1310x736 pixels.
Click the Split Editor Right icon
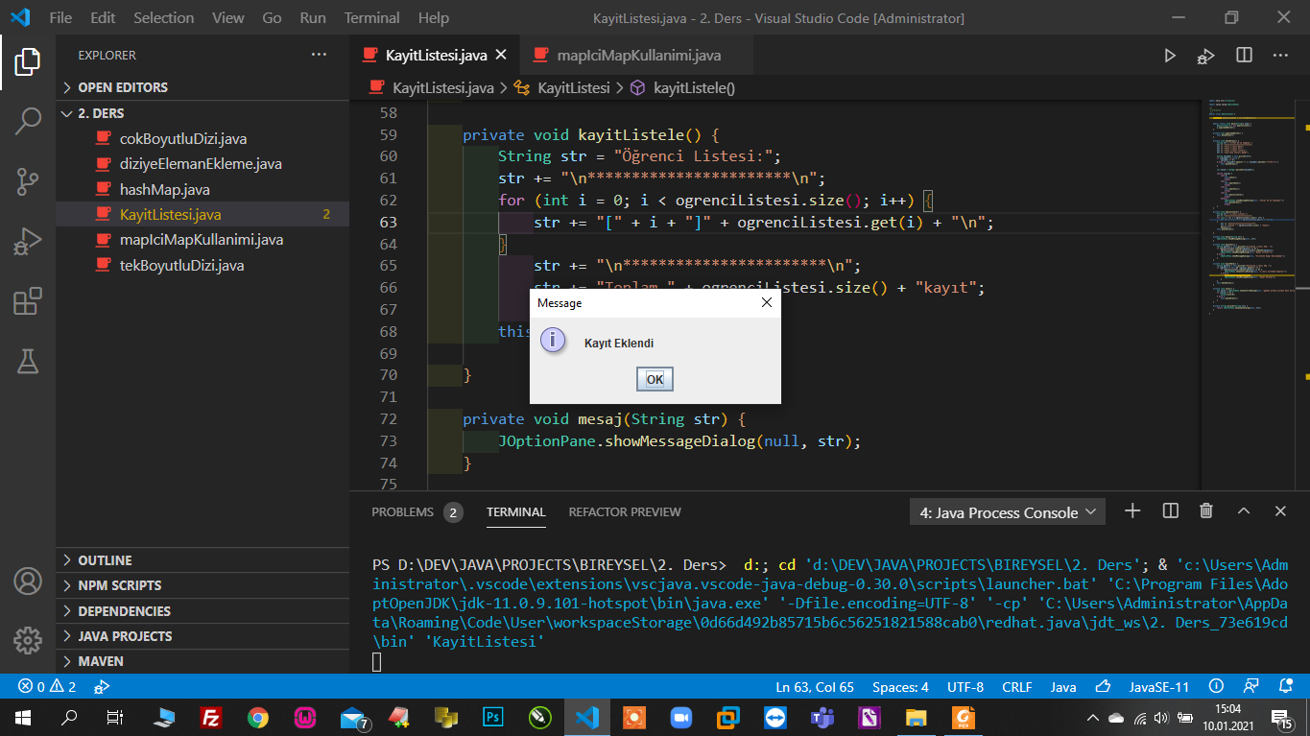tap(1244, 56)
